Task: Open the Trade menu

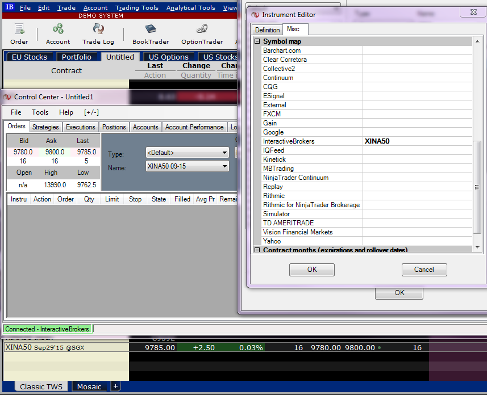Action: point(66,7)
